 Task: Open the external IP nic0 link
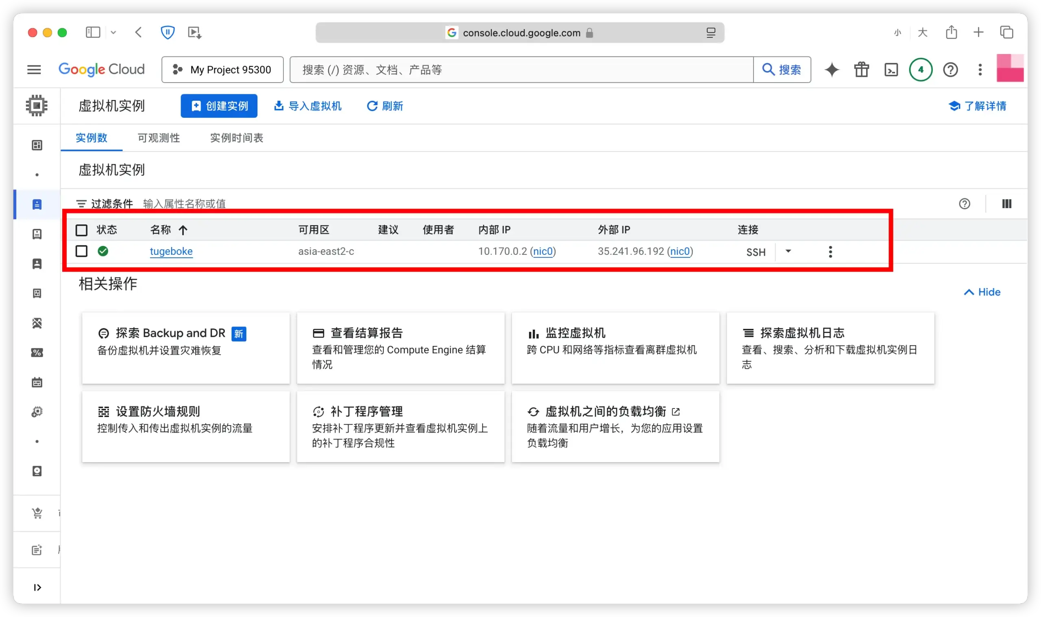[x=680, y=251]
